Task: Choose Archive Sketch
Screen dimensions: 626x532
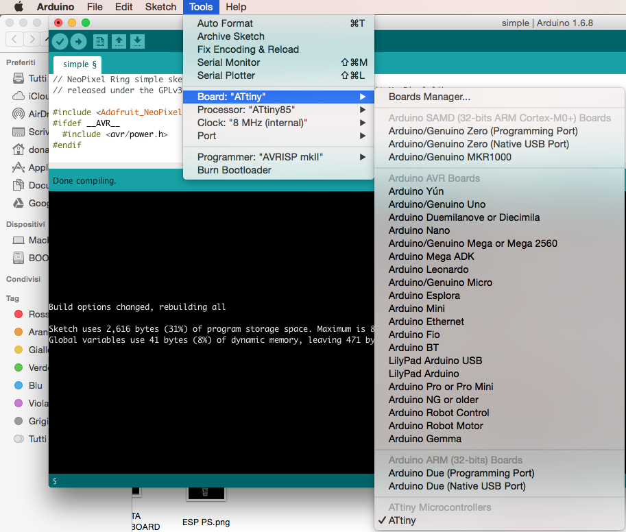Action: (278, 36)
